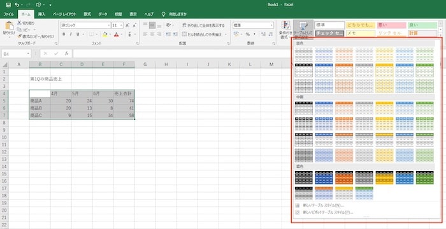Click 切り取り cut button
The height and width of the screenshot is (229, 446).
pos(26,23)
